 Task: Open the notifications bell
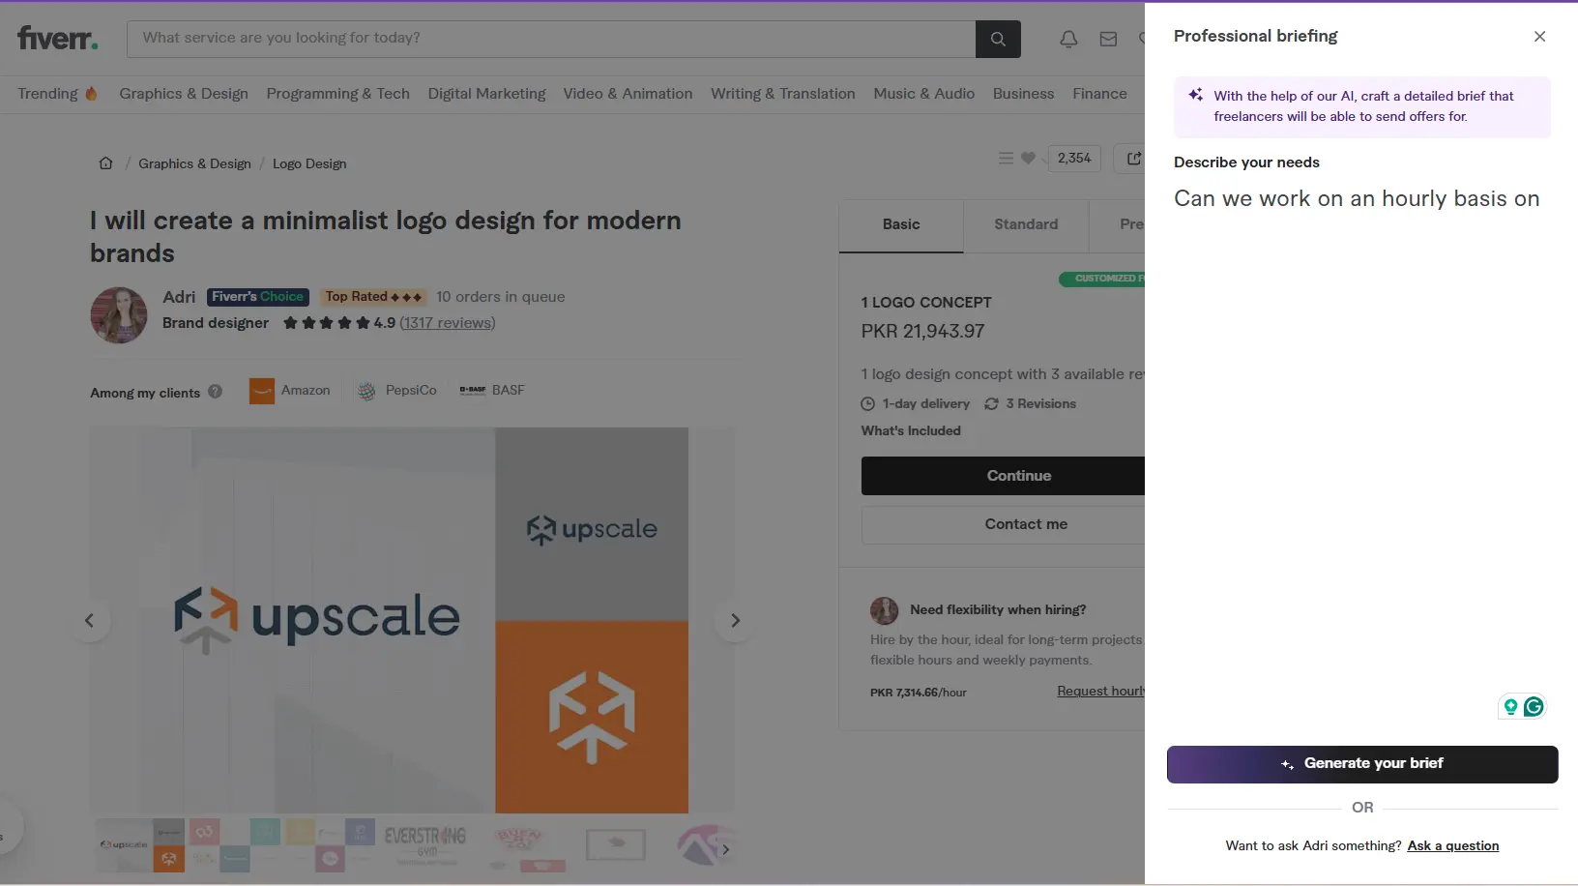point(1068,39)
